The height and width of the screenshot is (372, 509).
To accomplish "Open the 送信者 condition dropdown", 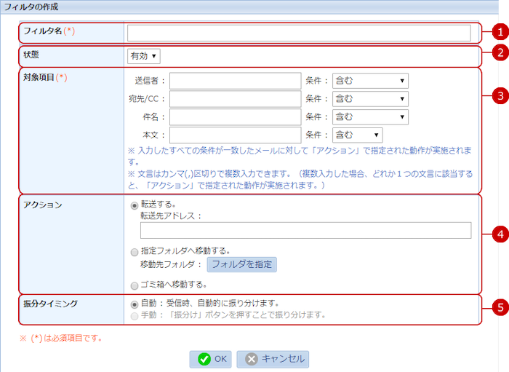I will [369, 81].
